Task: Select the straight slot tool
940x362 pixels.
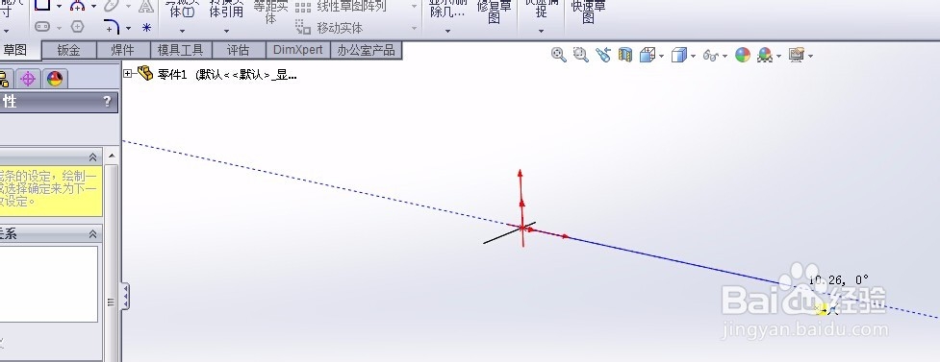Action: pyautogui.click(x=42, y=27)
